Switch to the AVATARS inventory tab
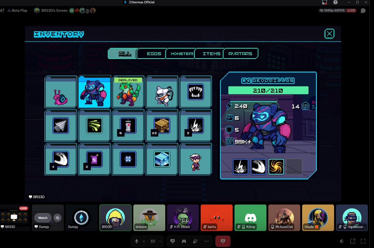374x248 pixels. pyautogui.click(x=240, y=54)
